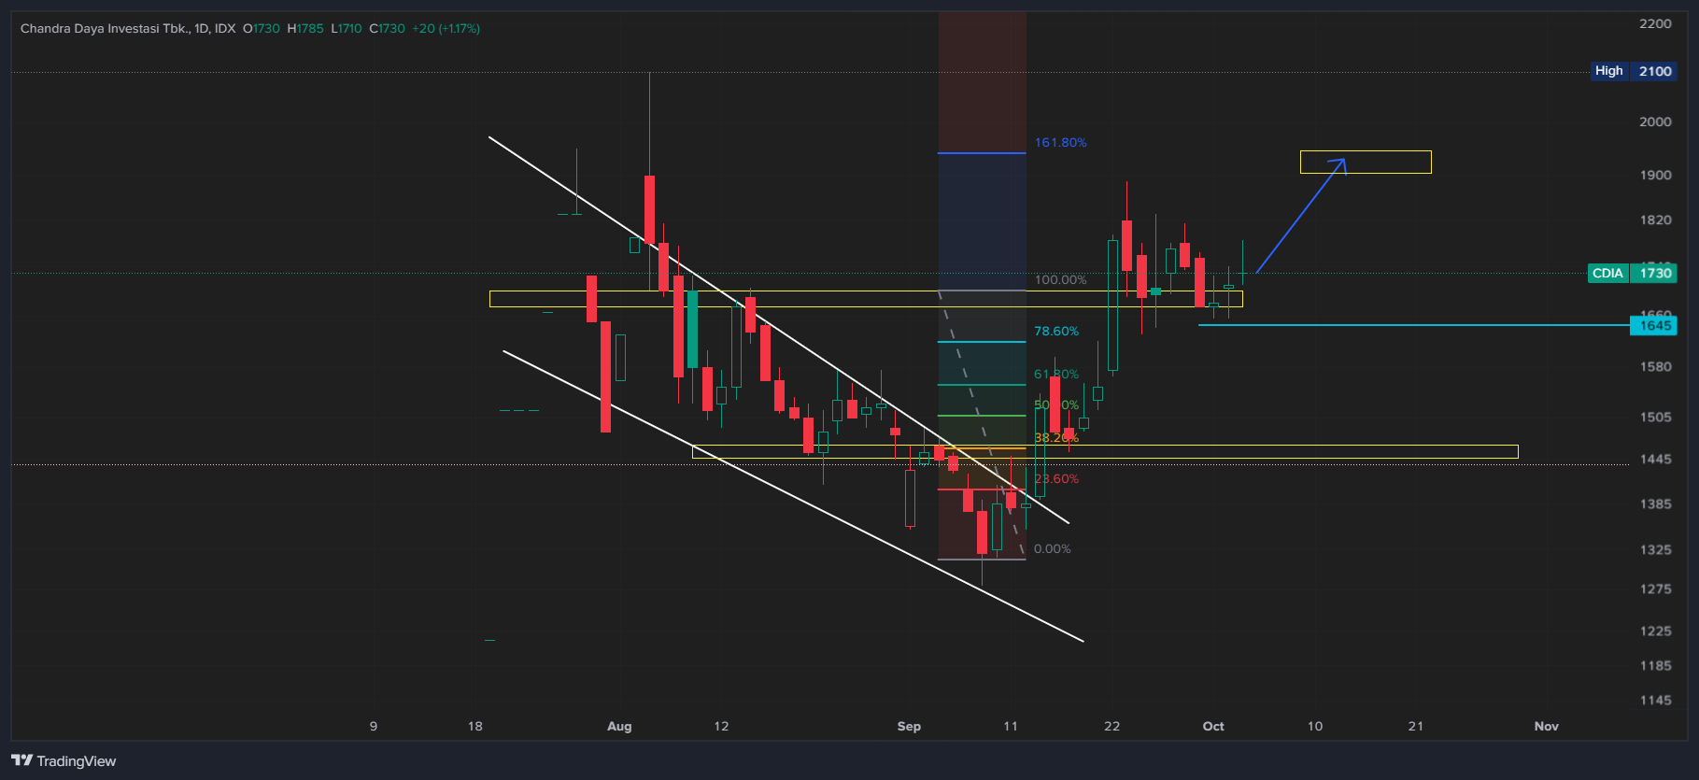Click the 23.60% Fibonacci level label
Screen dimensions: 1699x780
tap(1055, 479)
